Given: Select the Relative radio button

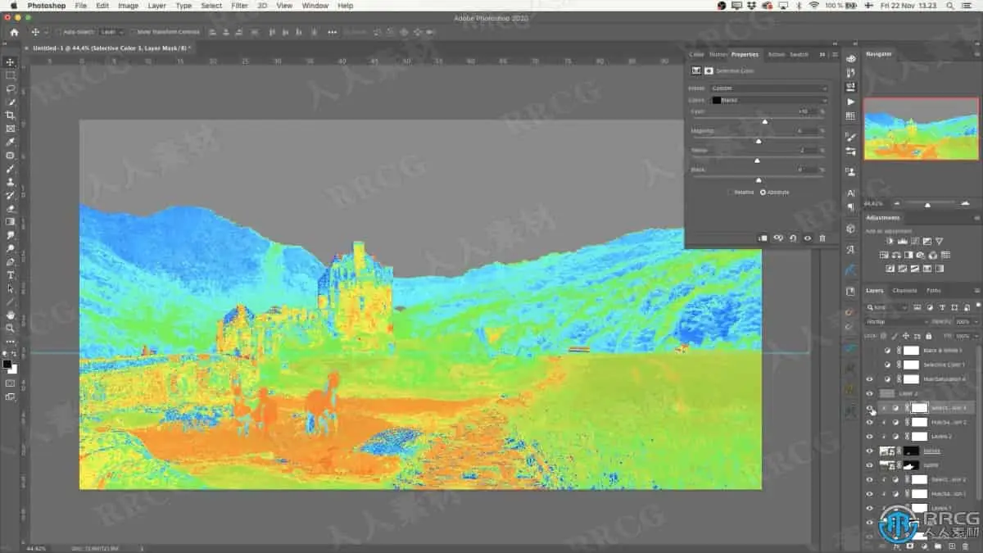Looking at the screenshot, I should [x=731, y=192].
